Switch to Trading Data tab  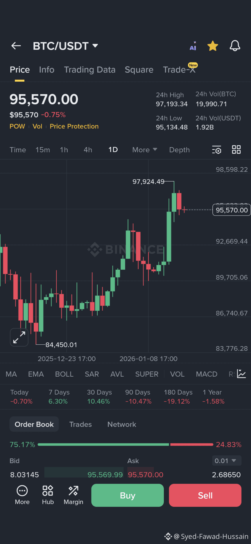[x=90, y=70]
